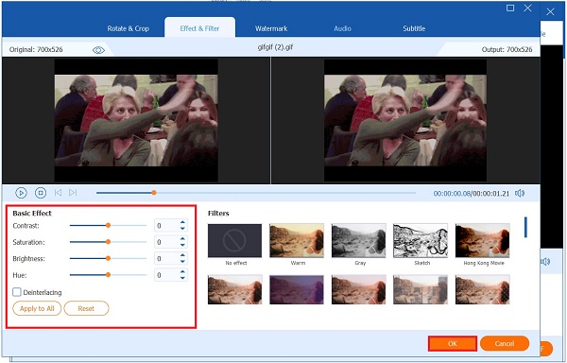Enable the Deinterlacing checkbox
This screenshot has width=567, height=363.
pos(17,292)
